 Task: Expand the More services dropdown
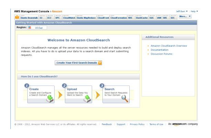[x=185, y=17]
